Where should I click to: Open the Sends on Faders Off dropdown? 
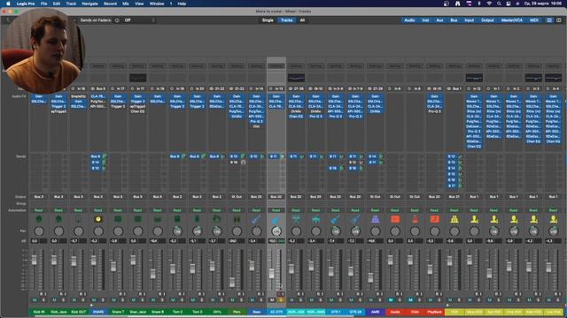pos(139,20)
